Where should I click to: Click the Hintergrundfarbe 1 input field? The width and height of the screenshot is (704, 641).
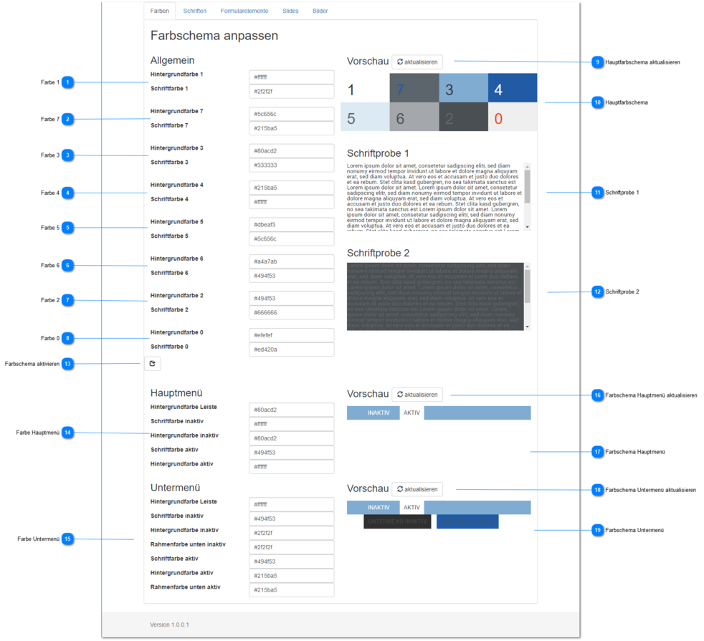coord(291,77)
